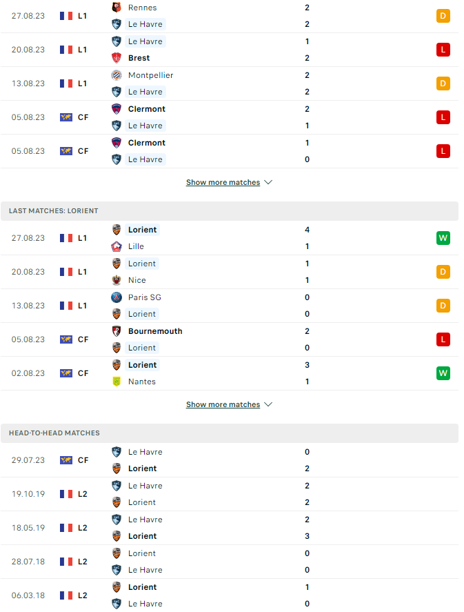
Task: Click the Lille club crest
Action: [x=117, y=246]
